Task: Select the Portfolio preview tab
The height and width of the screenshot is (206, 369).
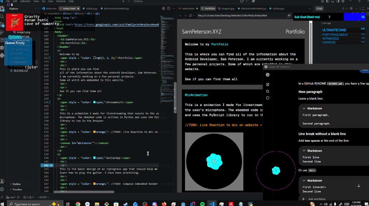Action: click(x=208, y=8)
